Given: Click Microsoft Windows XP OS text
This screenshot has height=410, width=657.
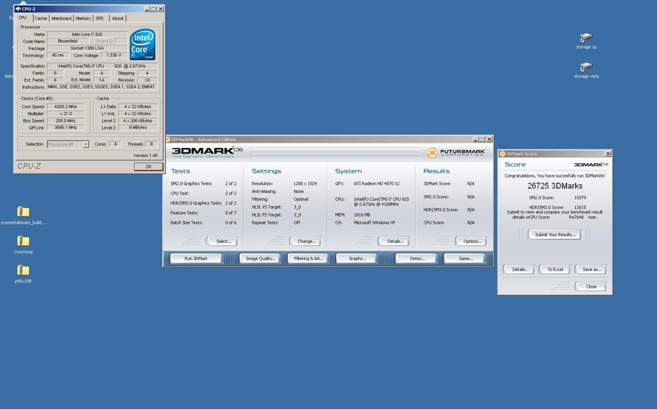Looking at the screenshot, I should (x=374, y=223).
